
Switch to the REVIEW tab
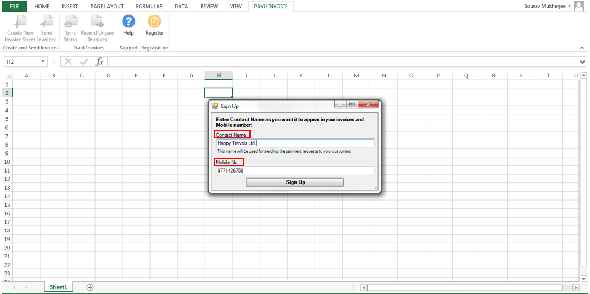pyautogui.click(x=209, y=7)
